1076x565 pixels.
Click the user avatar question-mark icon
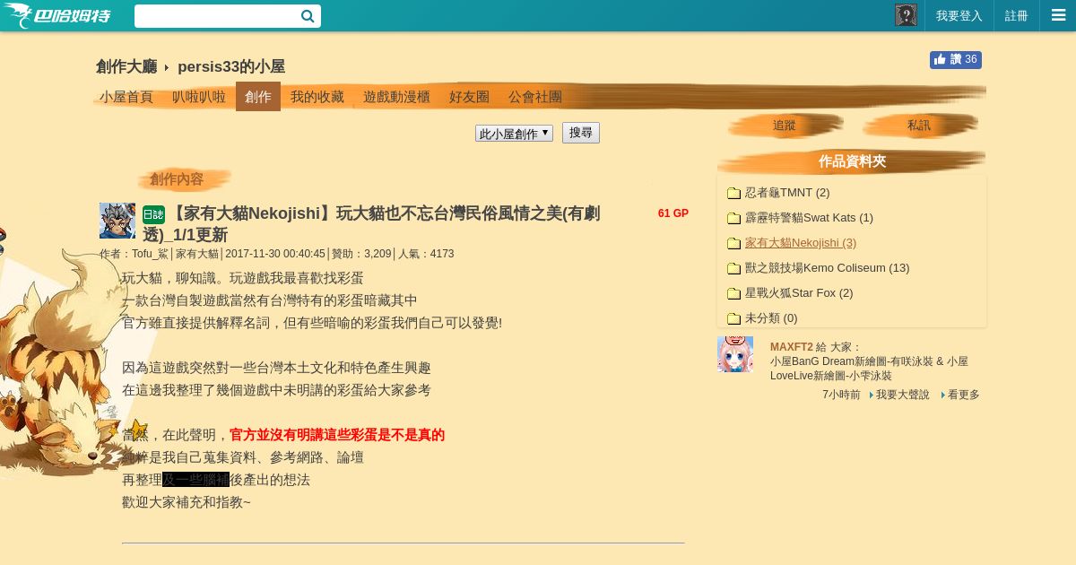click(906, 15)
